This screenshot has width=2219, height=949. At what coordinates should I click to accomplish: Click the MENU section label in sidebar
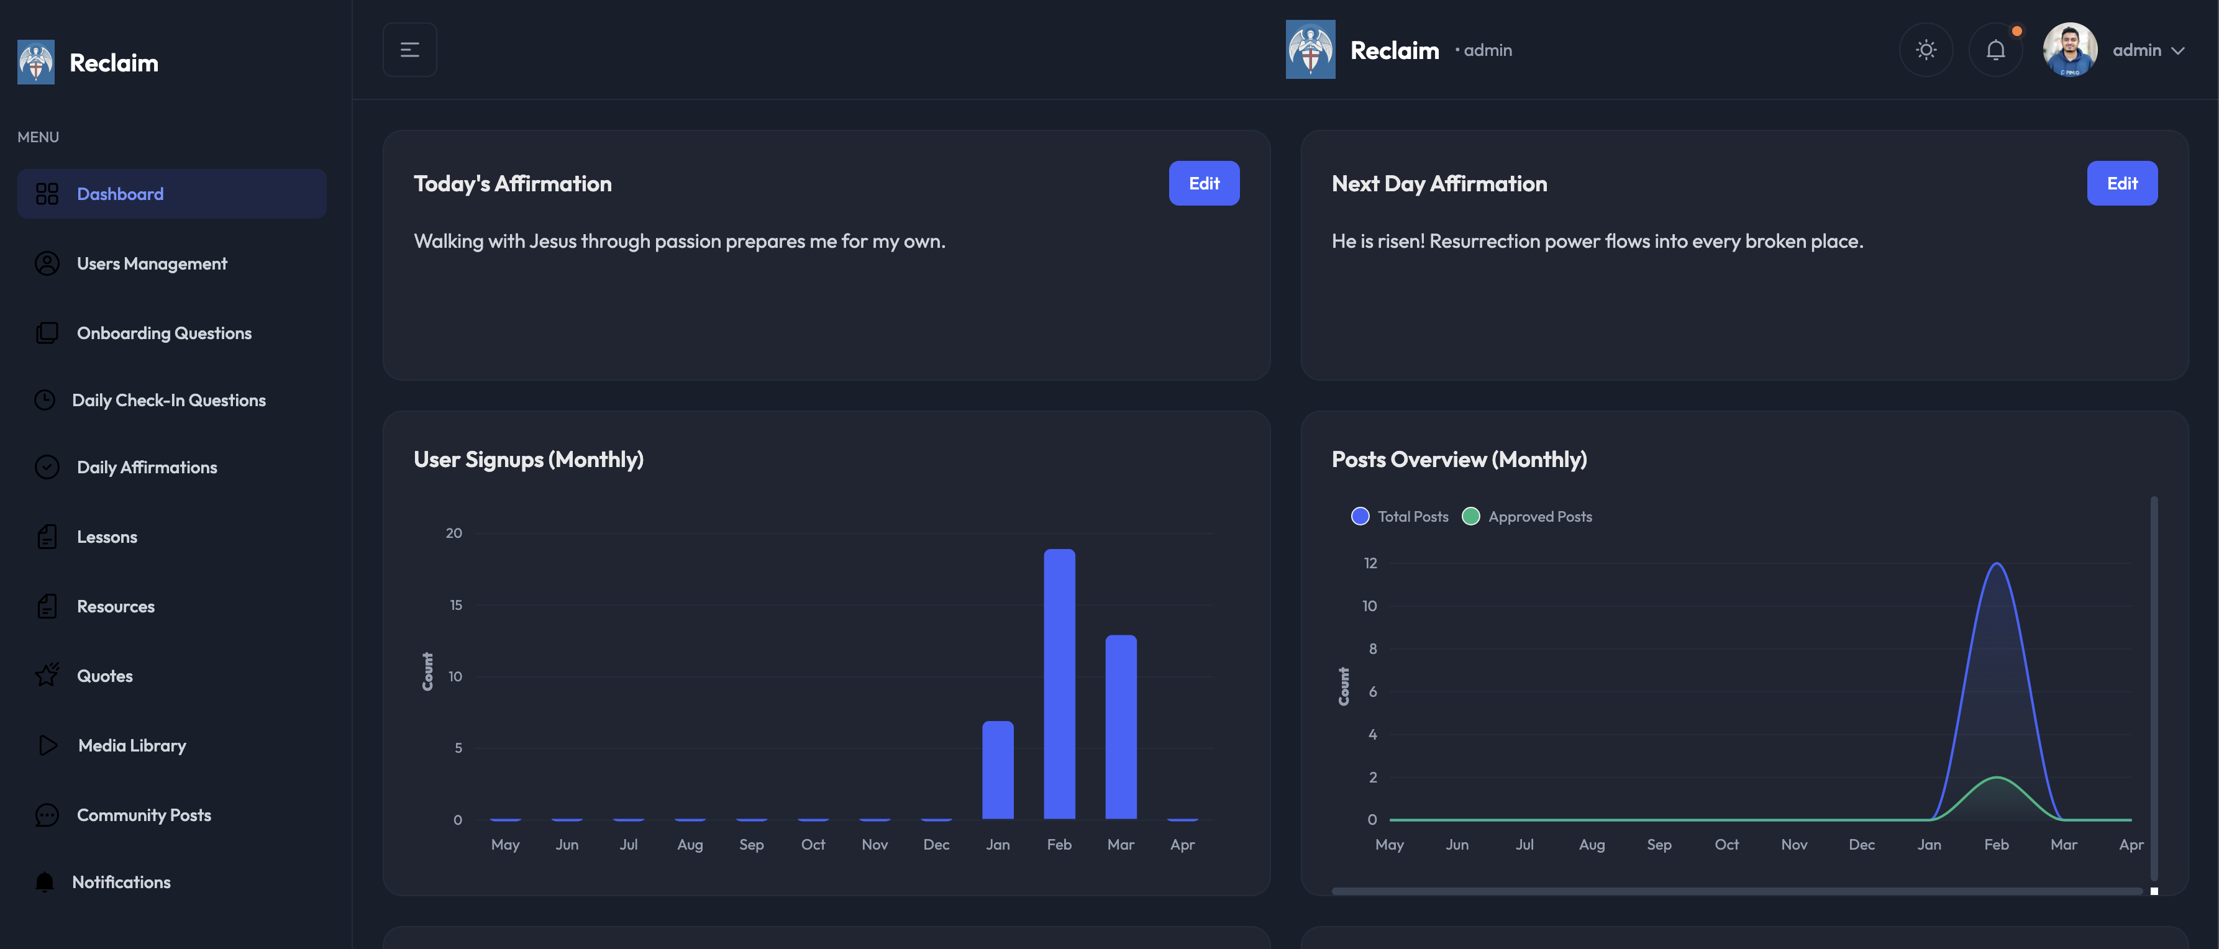click(38, 137)
